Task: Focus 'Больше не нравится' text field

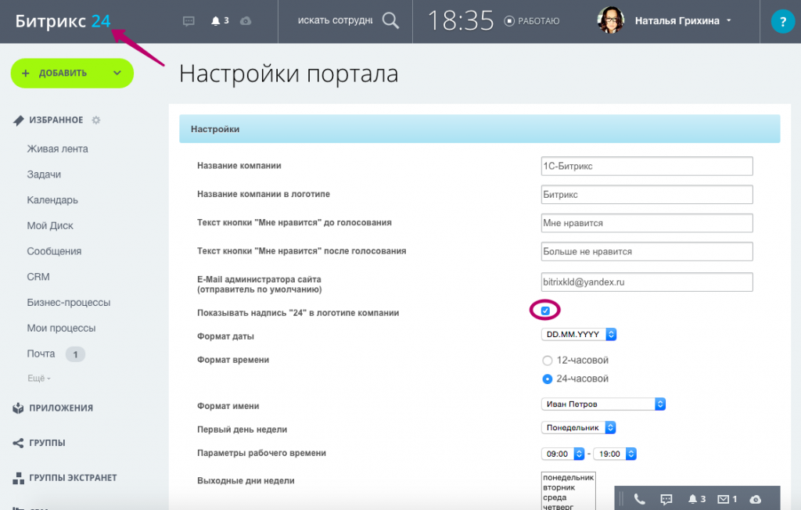Action: tap(647, 251)
